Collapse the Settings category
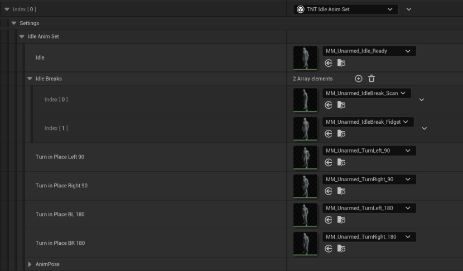Viewport: 463px width, 271px height. tap(14, 23)
